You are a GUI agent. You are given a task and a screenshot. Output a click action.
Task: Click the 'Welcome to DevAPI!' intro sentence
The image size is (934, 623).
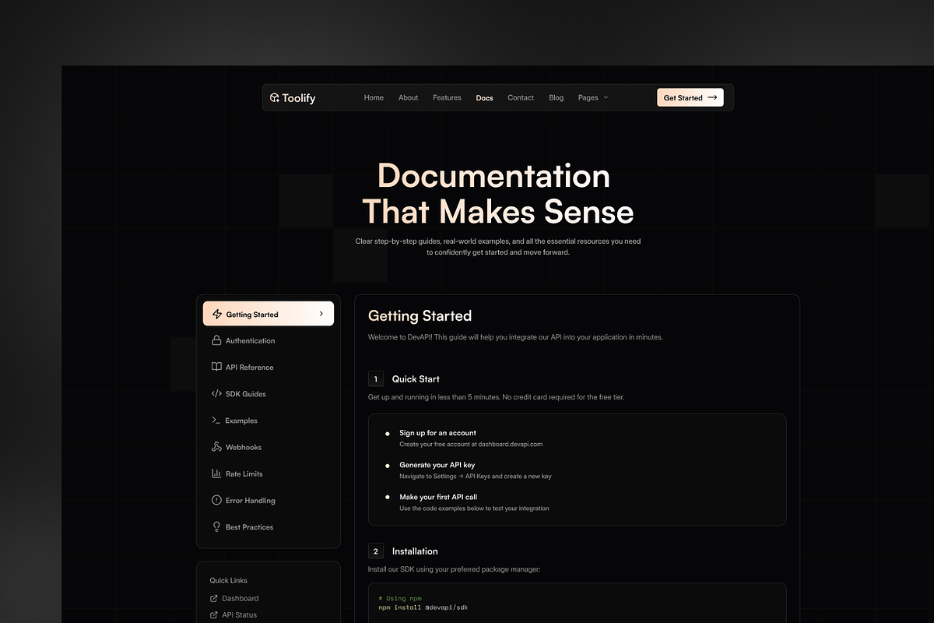[x=515, y=337]
